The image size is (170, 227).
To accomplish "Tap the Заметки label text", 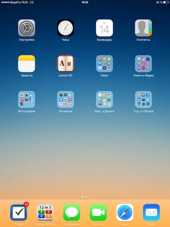I will pyautogui.click(x=26, y=76).
